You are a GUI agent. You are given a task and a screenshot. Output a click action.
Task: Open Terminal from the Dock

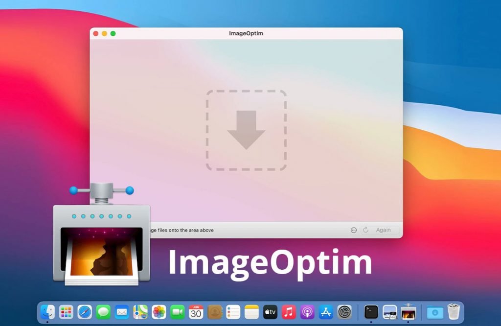point(371,312)
